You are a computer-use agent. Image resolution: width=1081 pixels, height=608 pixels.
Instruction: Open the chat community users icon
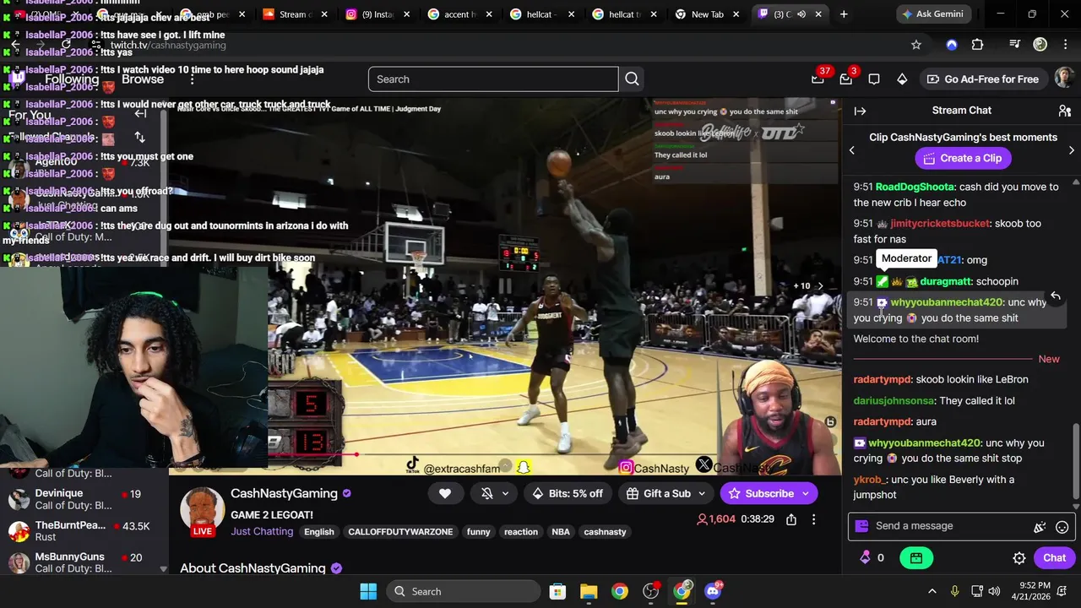coord(1064,111)
